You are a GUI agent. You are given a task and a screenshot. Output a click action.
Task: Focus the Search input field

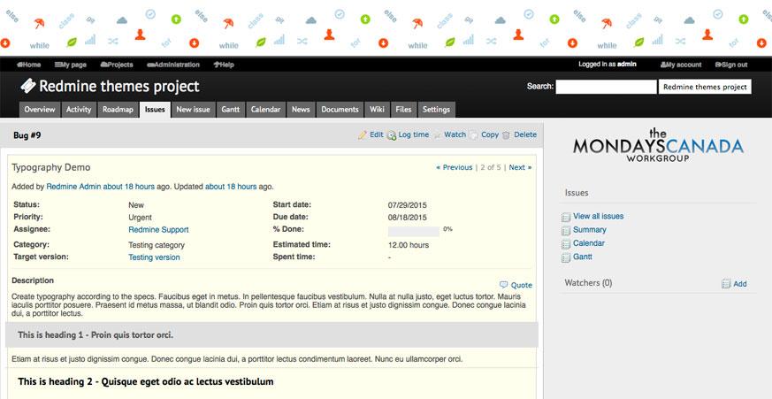point(606,87)
